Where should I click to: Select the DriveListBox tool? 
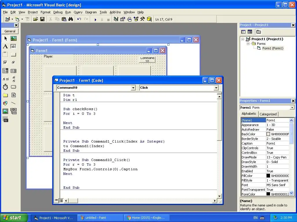pos(13,87)
